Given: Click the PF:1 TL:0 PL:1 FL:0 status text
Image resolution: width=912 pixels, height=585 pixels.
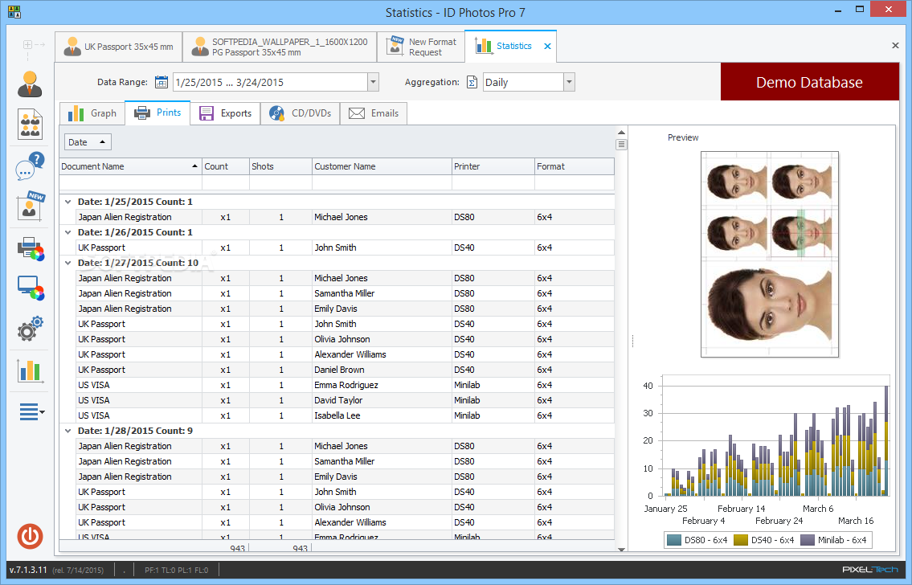Looking at the screenshot, I should pos(176,570).
